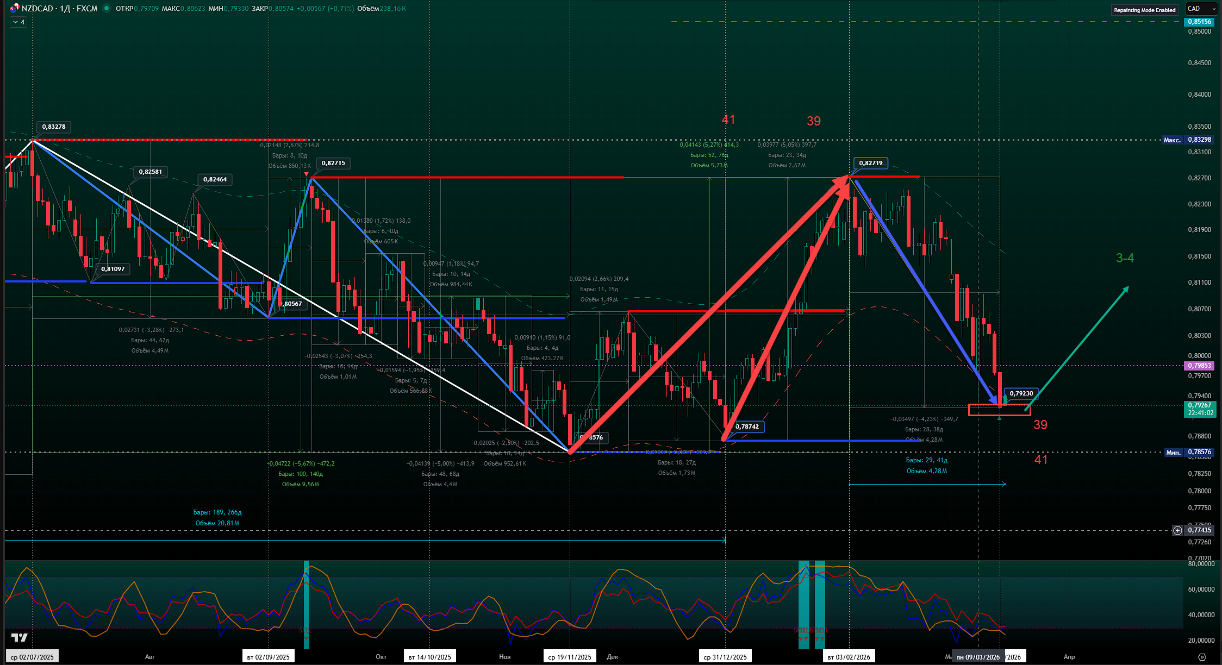Click the NZDCAD 1Д FXCM symbol title

[60, 8]
